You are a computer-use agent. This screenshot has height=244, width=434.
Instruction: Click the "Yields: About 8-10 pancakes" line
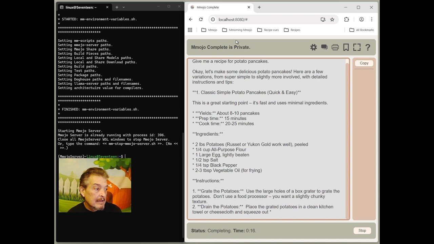tap(226, 114)
